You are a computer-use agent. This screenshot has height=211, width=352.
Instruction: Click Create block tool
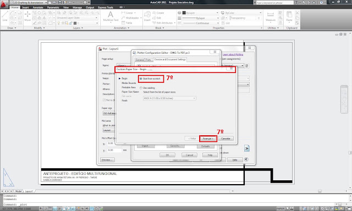(158, 13)
